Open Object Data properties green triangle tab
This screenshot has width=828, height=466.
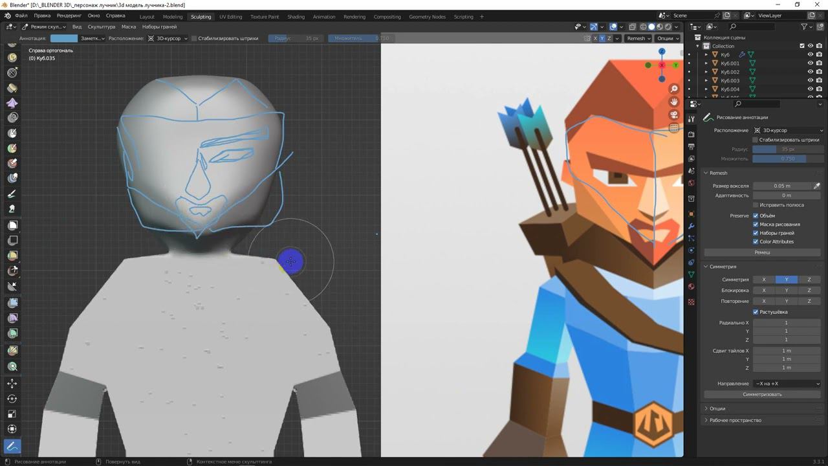tap(692, 274)
